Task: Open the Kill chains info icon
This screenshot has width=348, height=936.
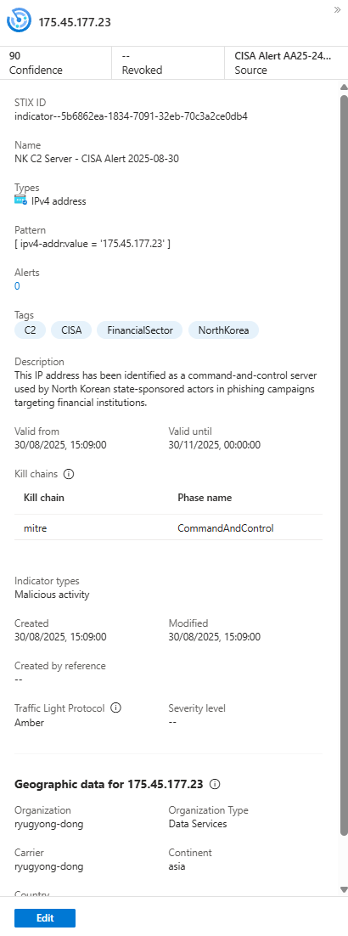Action: (x=69, y=474)
